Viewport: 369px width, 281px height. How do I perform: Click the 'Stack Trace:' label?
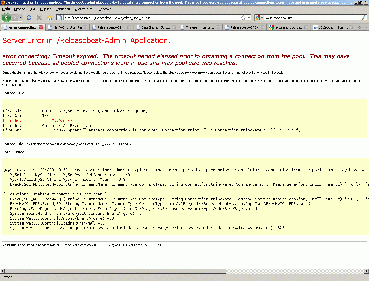pos(14,152)
